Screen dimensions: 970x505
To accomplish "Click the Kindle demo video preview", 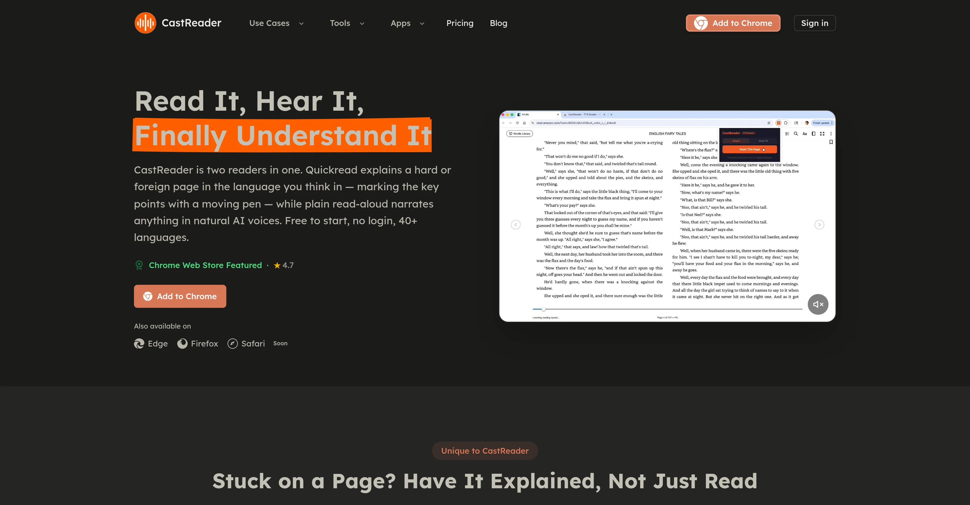I will click(667, 216).
